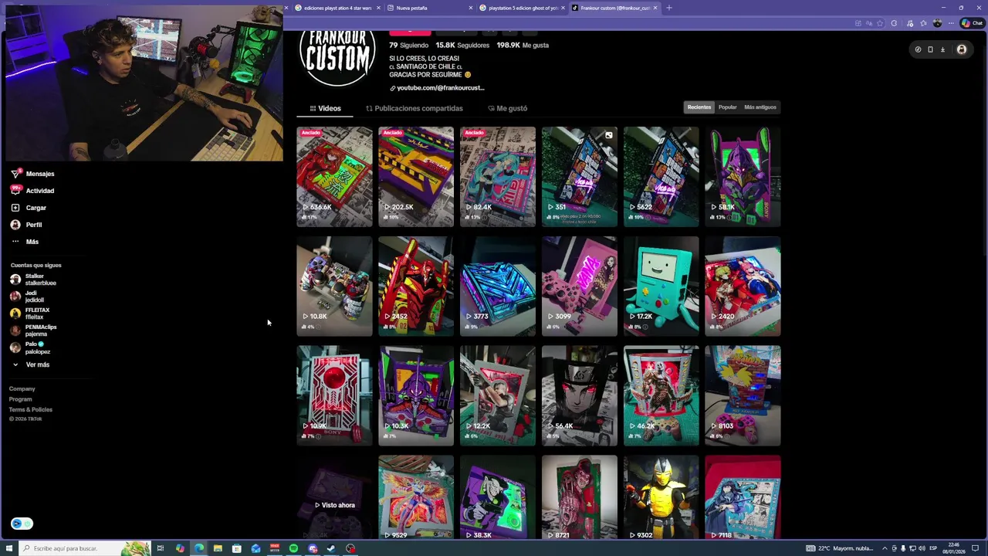Image resolution: width=988 pixels, height=556 pixels.
Task: Open followed account Jedi jedidoll
Action: (x=27, y=297)
